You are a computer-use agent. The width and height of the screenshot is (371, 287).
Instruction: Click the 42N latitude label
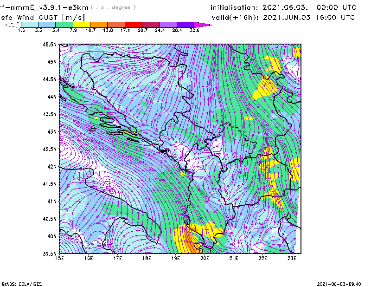coord(52,167)
